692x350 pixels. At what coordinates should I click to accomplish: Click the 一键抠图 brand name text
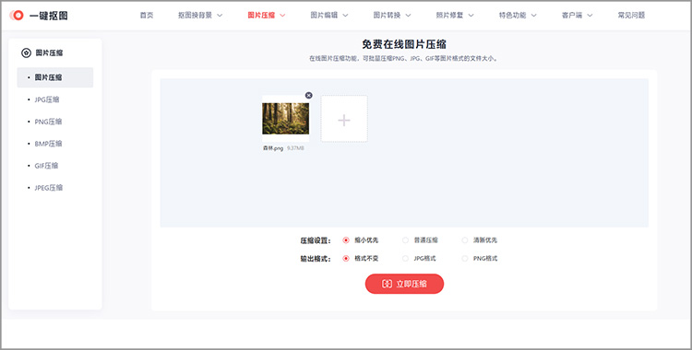click(49, 16)
